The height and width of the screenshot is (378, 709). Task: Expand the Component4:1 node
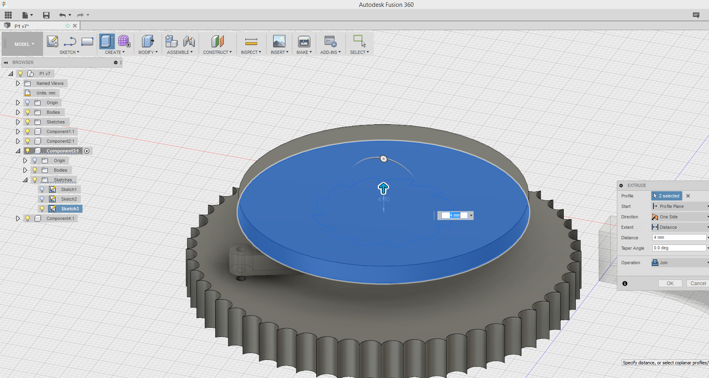pyautogui.click(x=18, y=218)
